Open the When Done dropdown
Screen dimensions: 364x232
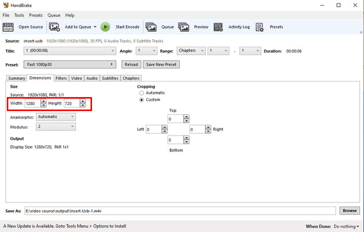click(x=346, y=226)
